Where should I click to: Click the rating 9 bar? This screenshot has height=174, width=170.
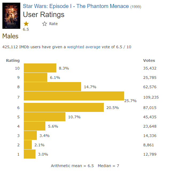(x=35, y=78)
